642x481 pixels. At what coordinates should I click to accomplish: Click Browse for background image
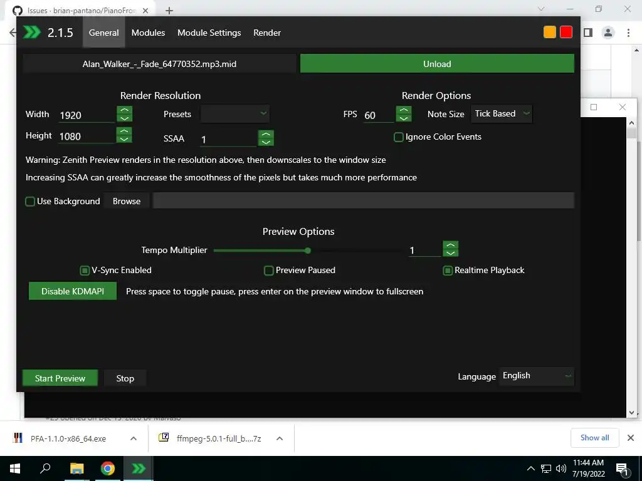coord(127,201)
